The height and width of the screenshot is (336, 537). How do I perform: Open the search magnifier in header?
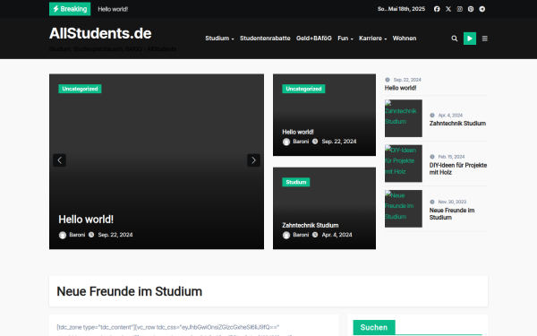[x=455, y=39]
